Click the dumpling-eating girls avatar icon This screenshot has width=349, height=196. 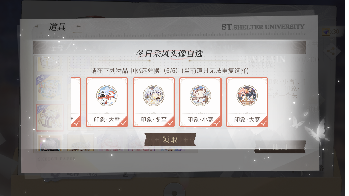pos(154,96)
